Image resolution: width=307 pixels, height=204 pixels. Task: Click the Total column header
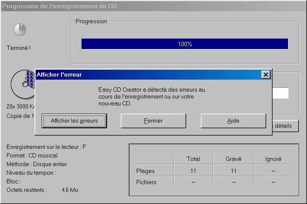point(193,159)
